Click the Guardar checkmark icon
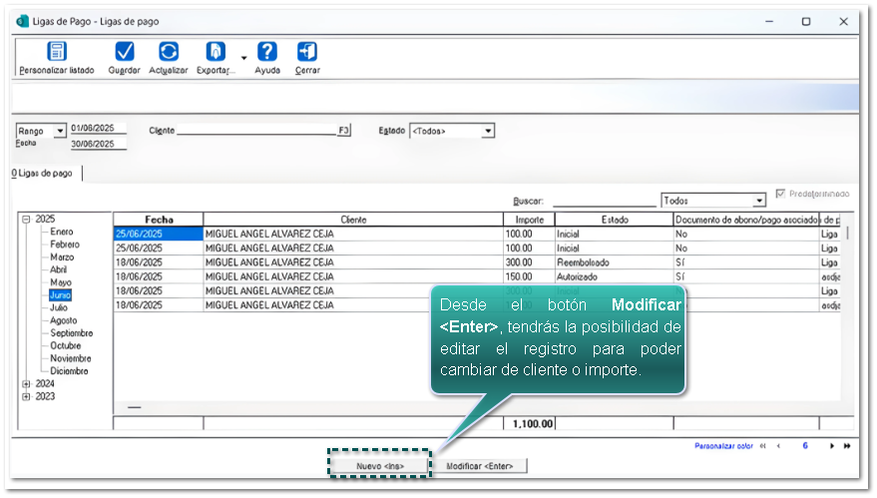 124,53
